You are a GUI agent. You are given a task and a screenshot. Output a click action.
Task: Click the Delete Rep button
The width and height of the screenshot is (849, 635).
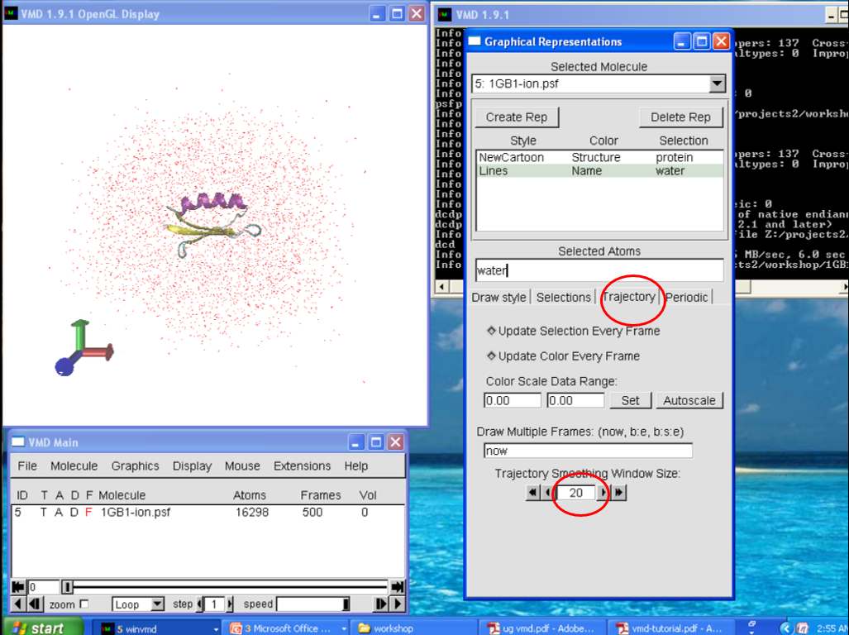point(680,117)
